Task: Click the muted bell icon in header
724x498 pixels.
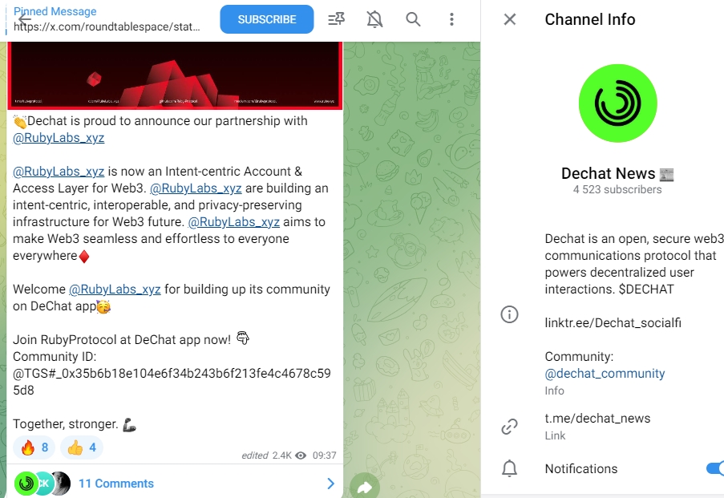Action: [x=374, y=19]
